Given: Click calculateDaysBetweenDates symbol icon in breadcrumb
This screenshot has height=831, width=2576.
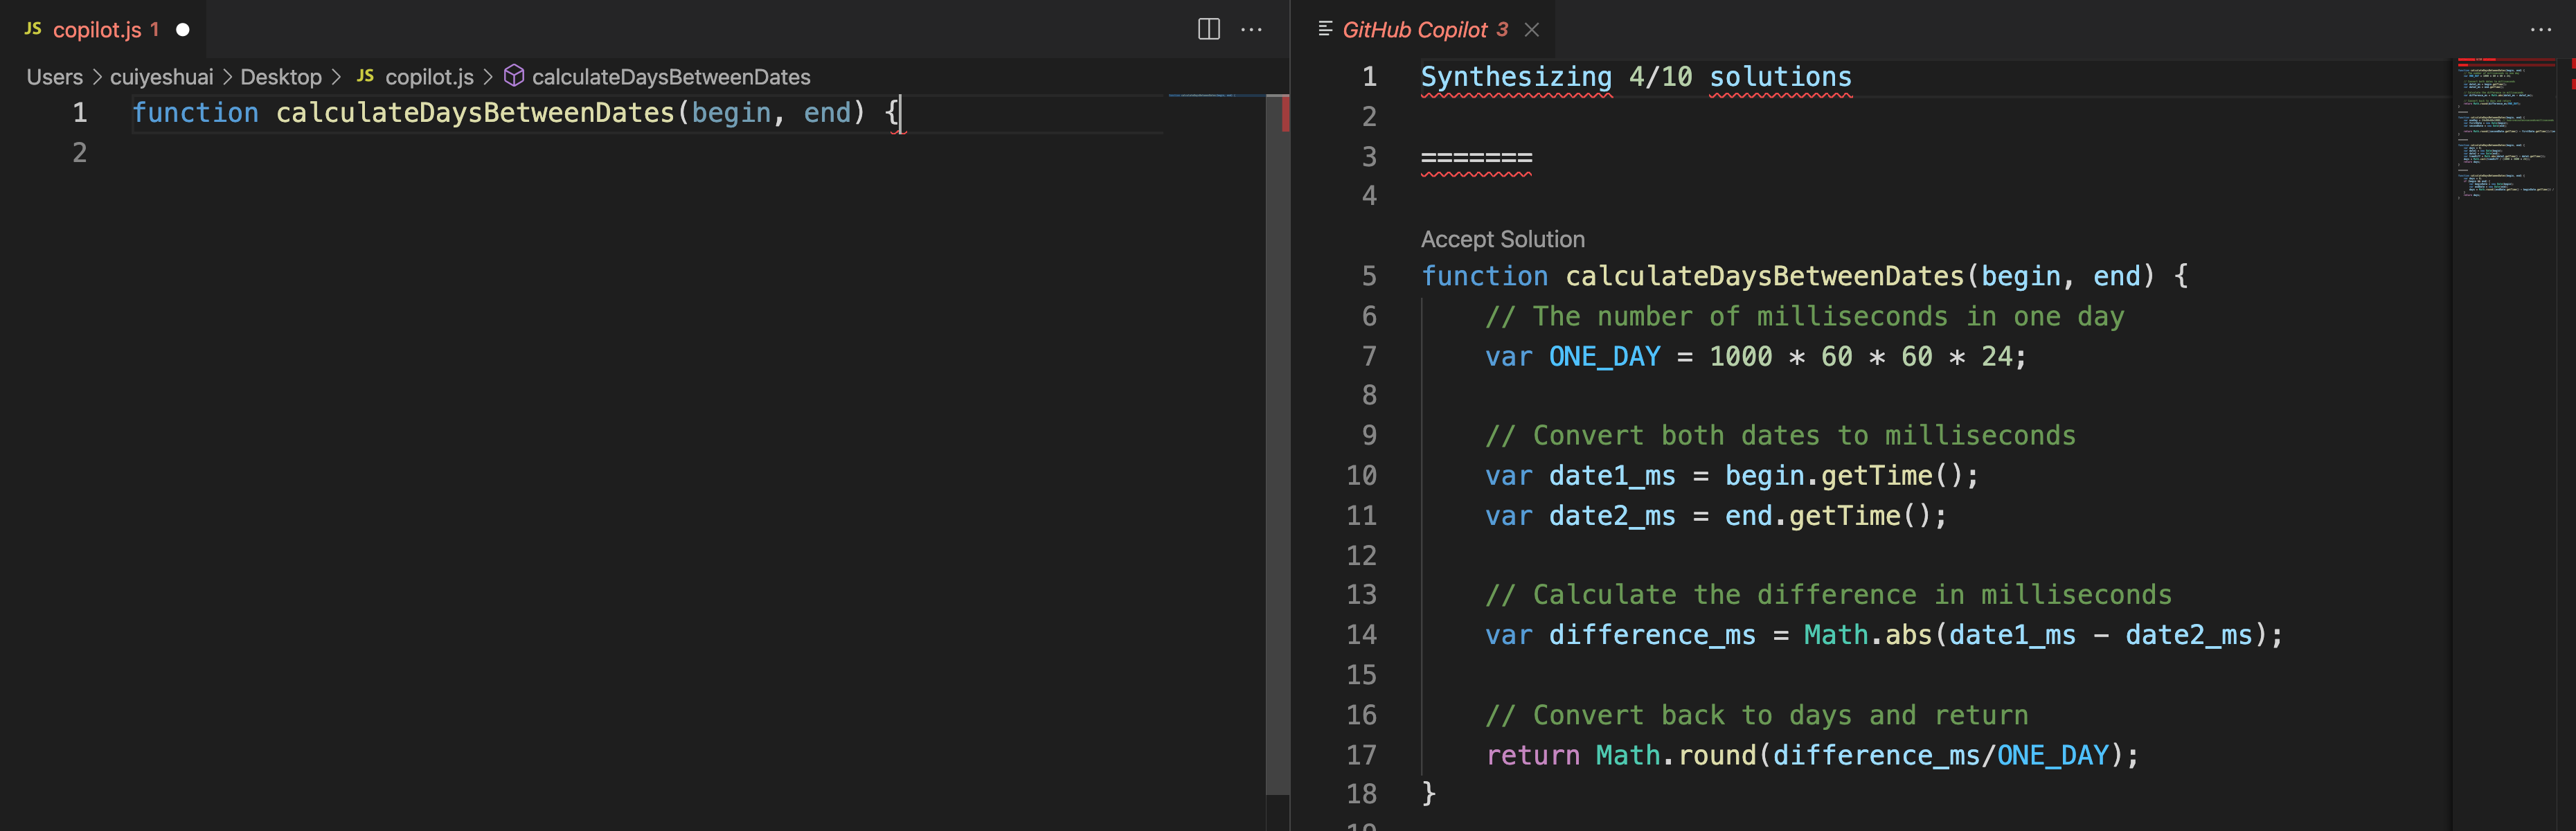Looking at the screenshot, I should (x=514, y=76).
